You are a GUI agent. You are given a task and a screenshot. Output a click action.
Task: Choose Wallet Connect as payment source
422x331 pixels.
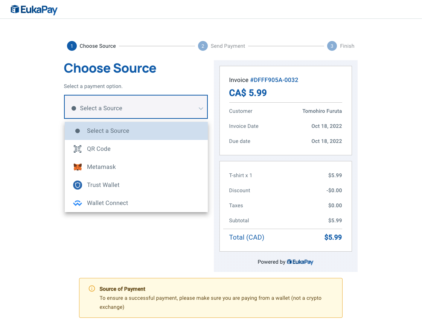pyautogui.click(x=136, y=203)
